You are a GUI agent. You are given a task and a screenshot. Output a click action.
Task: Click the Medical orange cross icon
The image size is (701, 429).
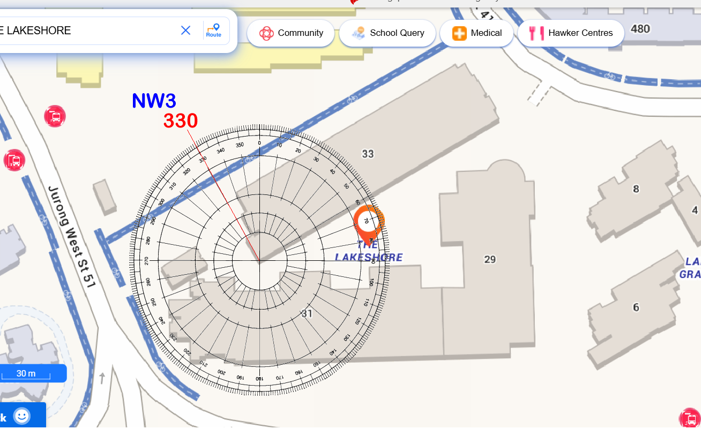point(459,33)
